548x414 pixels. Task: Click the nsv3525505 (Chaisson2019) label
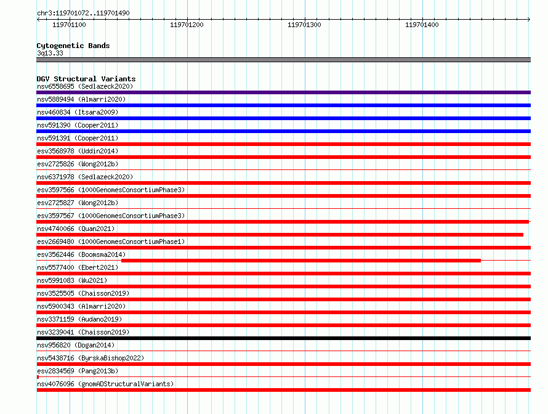pos(83,293)
